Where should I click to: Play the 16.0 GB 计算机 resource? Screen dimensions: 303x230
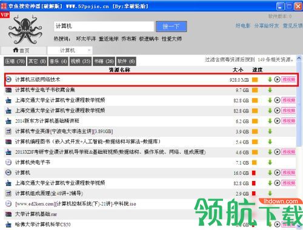point(277,172)
